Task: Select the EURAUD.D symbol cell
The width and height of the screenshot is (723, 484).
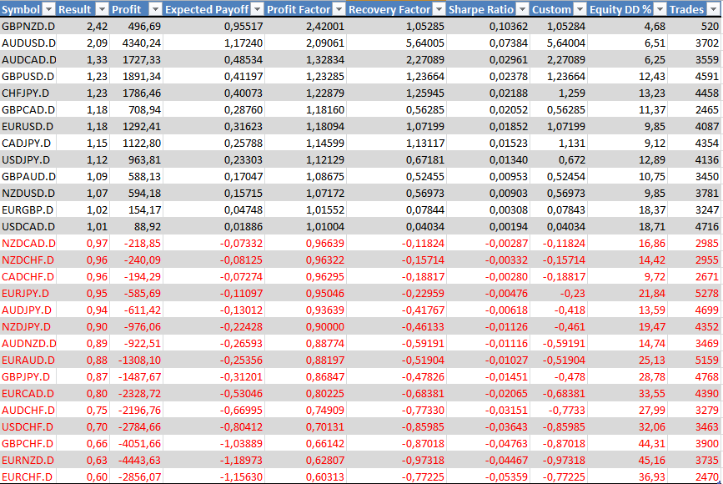Action: tap(28, 360)
